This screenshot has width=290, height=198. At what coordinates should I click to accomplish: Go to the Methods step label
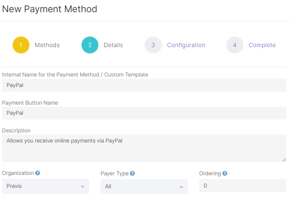pyautogui.click(x=47, y=45)
